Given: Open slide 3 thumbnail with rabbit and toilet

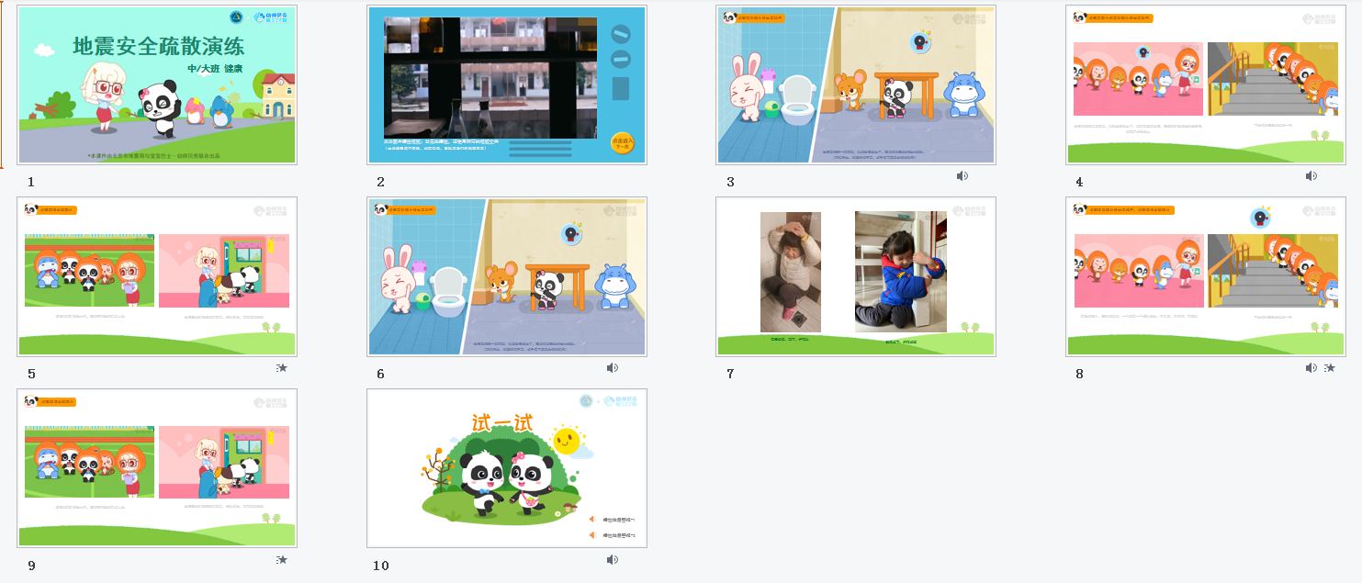Looking at the screenshot, I should pos(856,85).
